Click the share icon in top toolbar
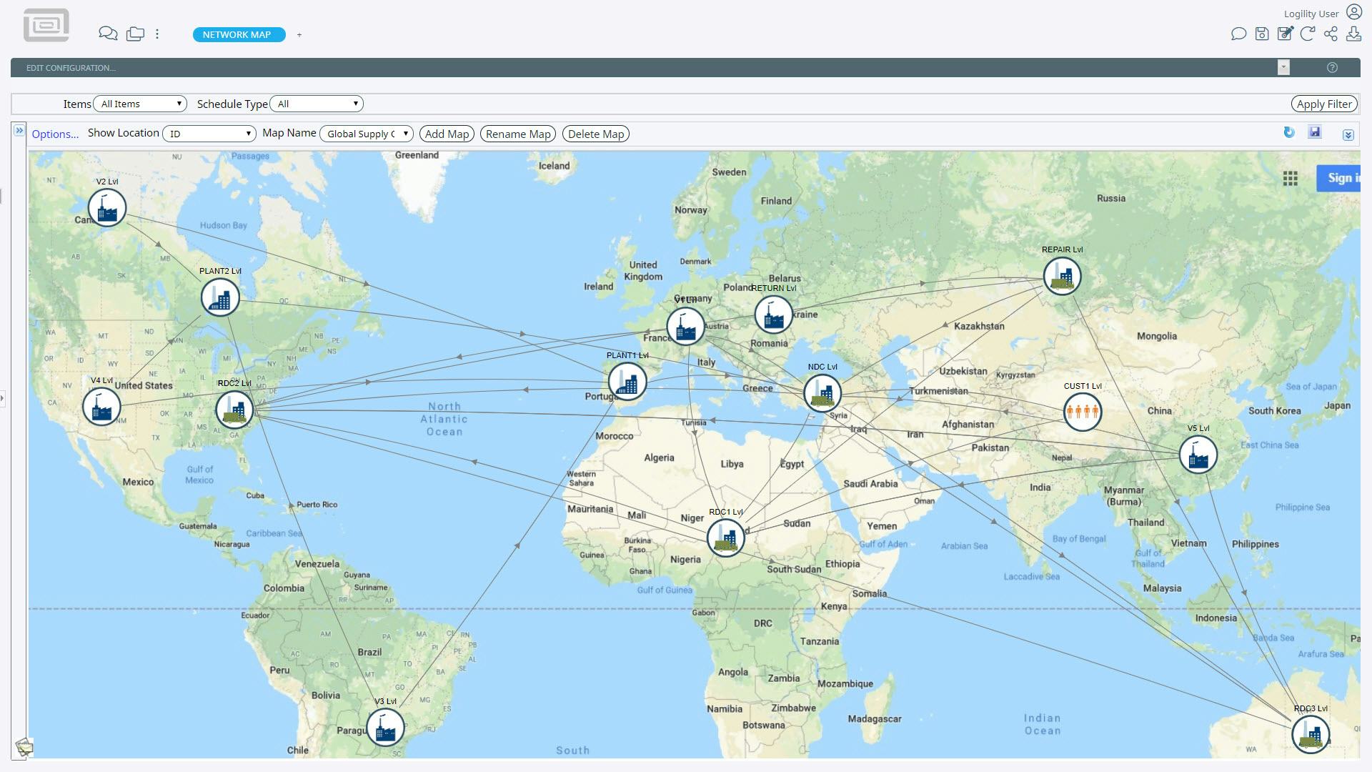The height and width of the screenshot is (772, 1372). coord(1330,34)
